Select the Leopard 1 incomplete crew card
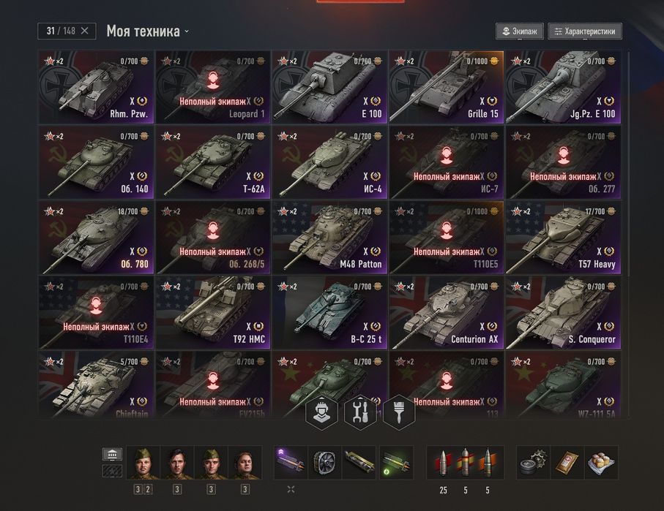664x511 pixels. [x=212, y=87]
